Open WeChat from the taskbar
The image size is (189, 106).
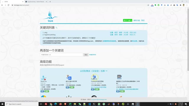[x=80, y=104]
